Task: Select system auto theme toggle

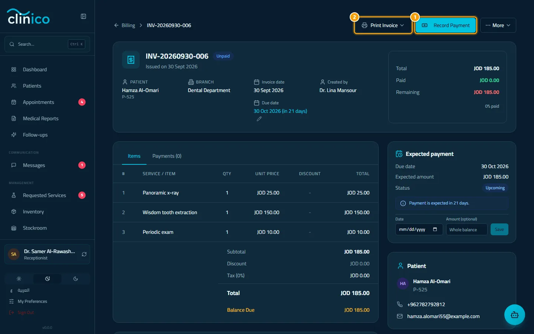Action: [x=47, y=279]
